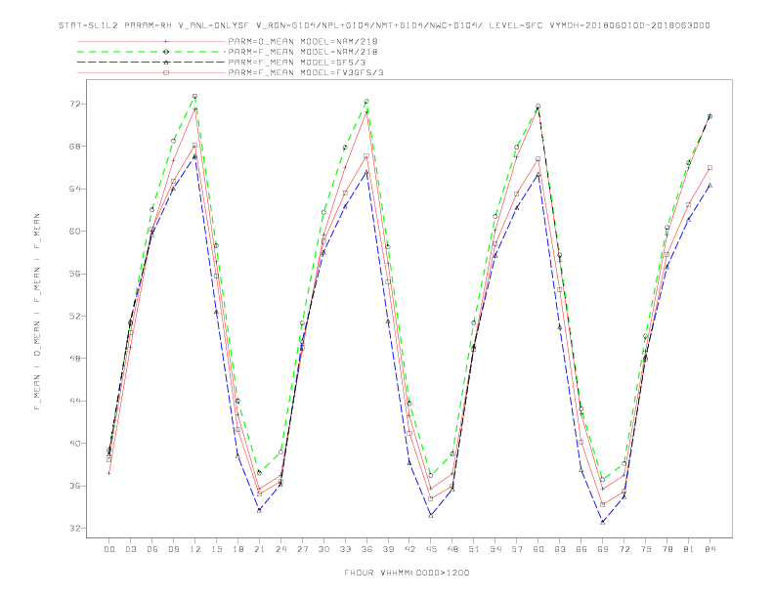Click y-axis tick value 32
This screenshot has height=598, width=774.
pyautogui.click(x=74, y=529)
